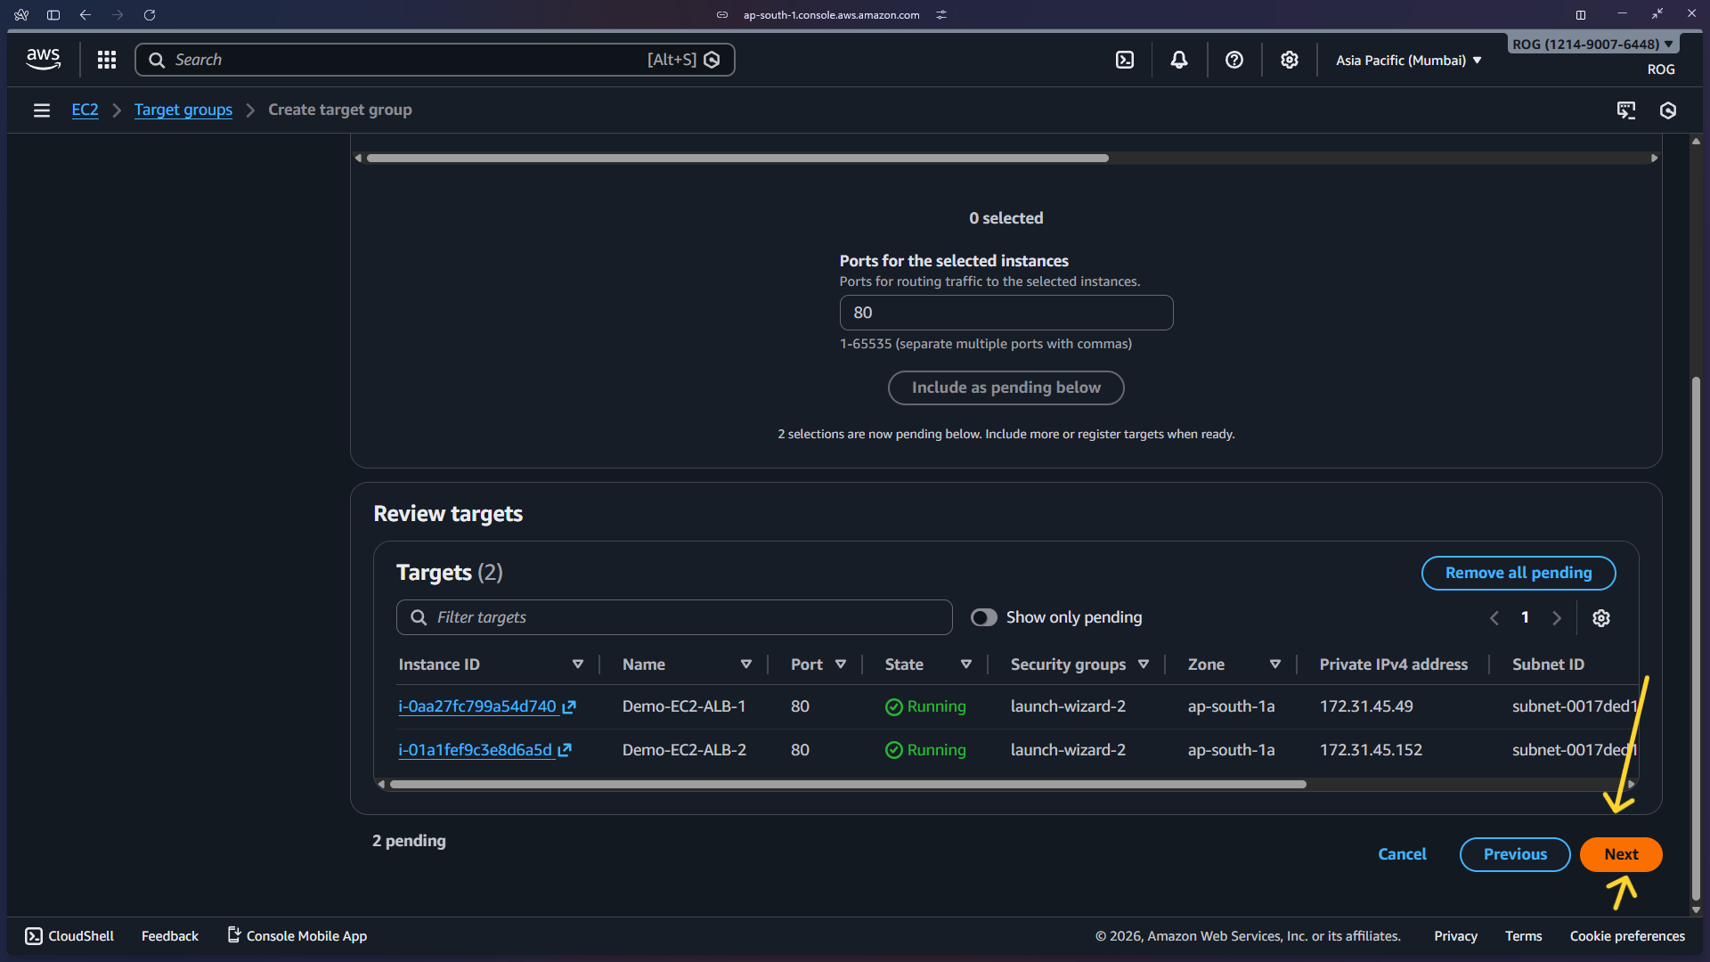
Task: Sort targets by the State column arrow
Action: click(x=966, y=664)
